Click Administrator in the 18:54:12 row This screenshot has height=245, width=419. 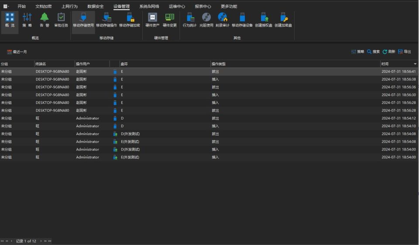87,118
